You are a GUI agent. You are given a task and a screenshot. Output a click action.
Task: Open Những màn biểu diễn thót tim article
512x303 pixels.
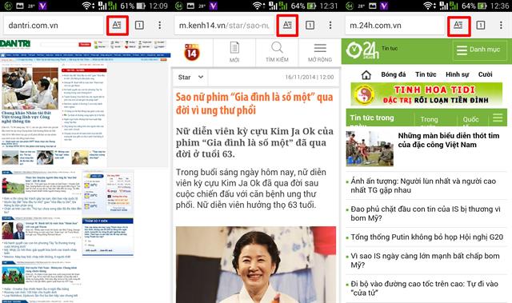[449, 140]
